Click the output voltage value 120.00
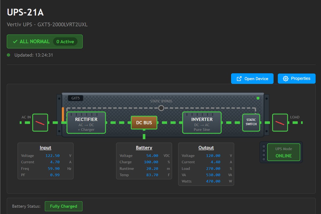This screenshot has width=321, height=214. (x=213, y=156)
